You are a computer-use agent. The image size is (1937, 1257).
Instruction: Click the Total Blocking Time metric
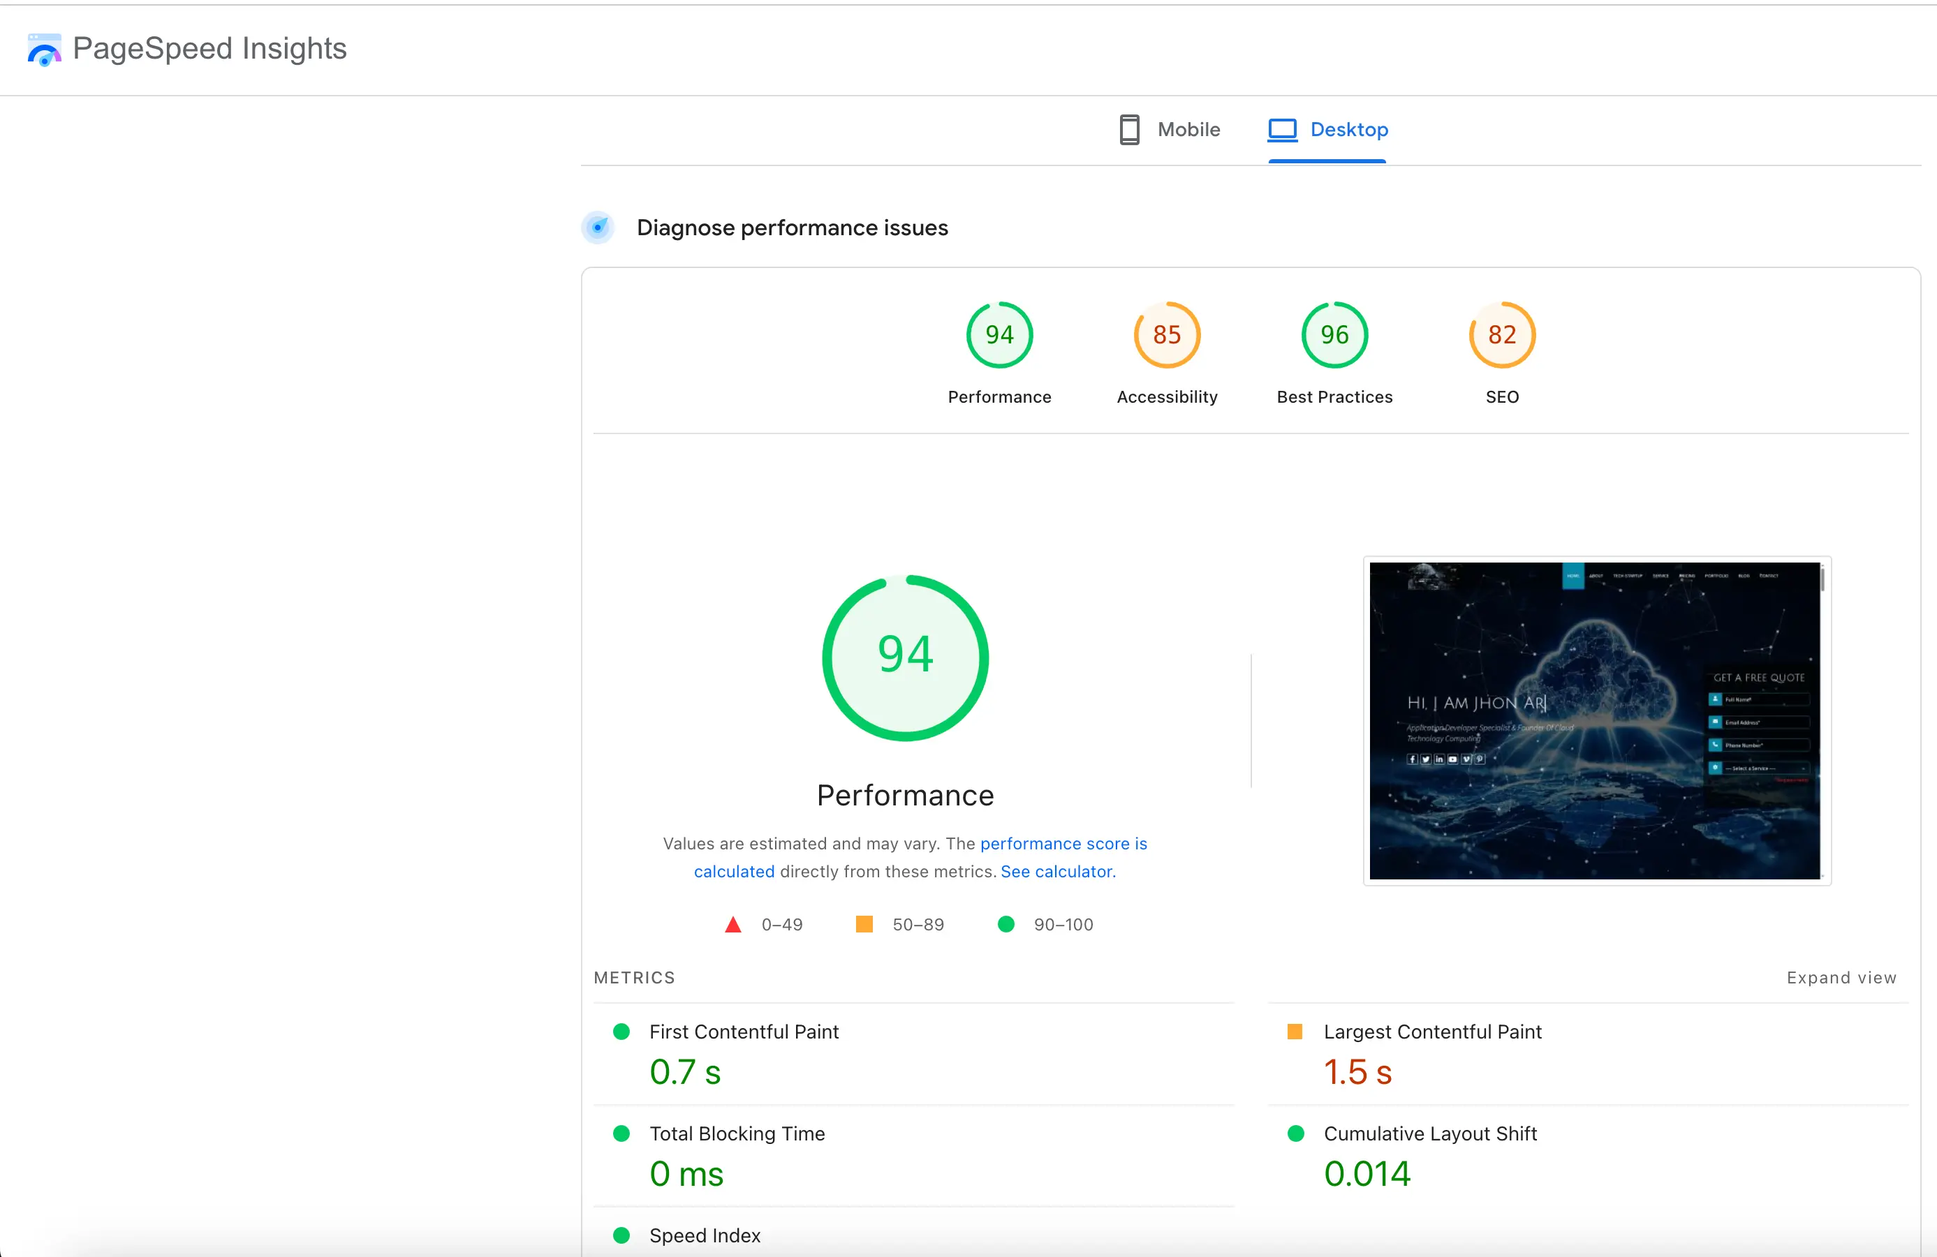(737, 1133)
